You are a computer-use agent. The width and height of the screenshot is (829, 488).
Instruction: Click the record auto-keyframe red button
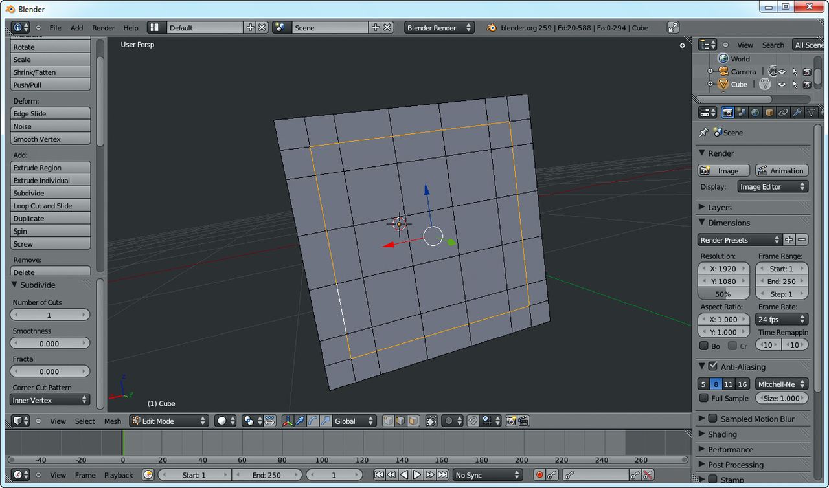click(x=539, y=475)
